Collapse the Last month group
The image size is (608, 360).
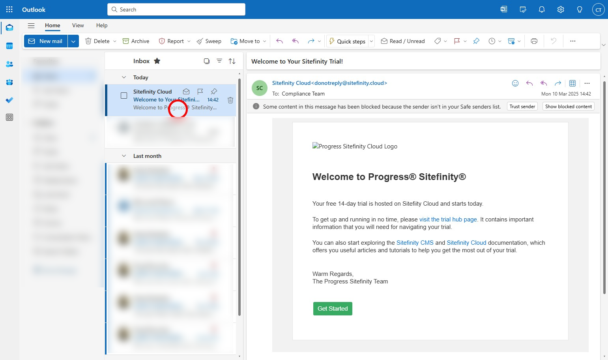(x=124, y=156)
